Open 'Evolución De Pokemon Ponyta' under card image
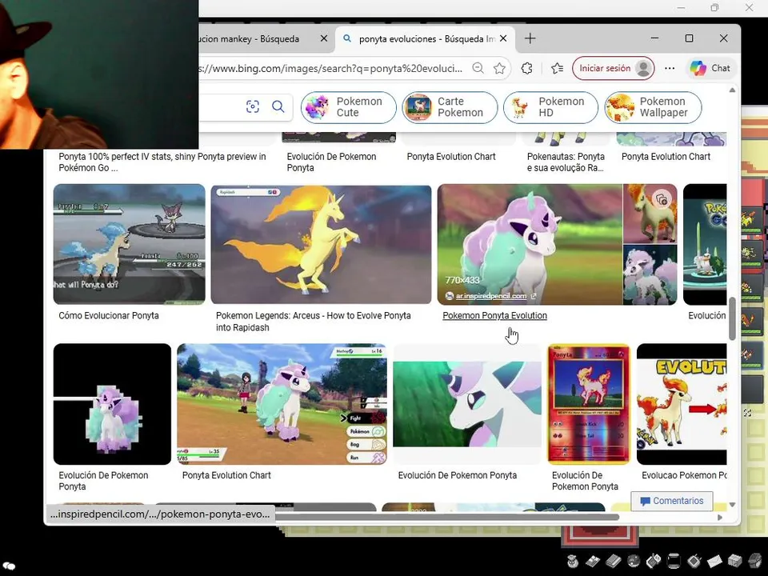The width and height of the screenshot is (768, 576). [x=585, y=481]
